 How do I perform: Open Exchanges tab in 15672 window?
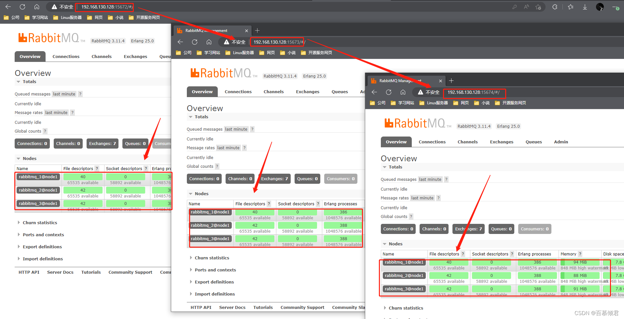135,57
